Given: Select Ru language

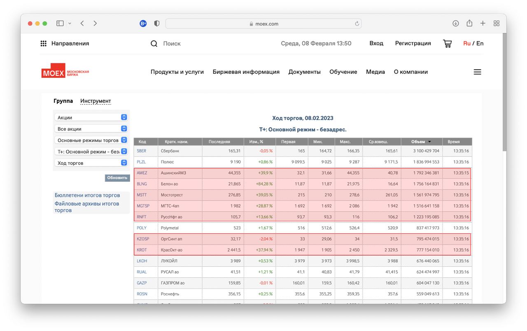Looking at the screenshot, I should 467,43.
